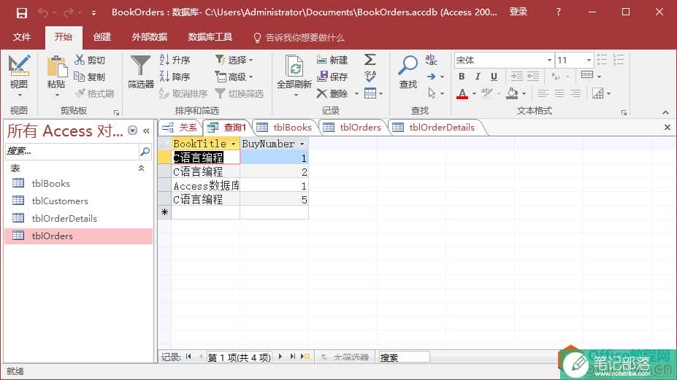Screen dimensions: 677x380
Task: Open navigation pane category dropdown arrow
Action: [132, 131]
